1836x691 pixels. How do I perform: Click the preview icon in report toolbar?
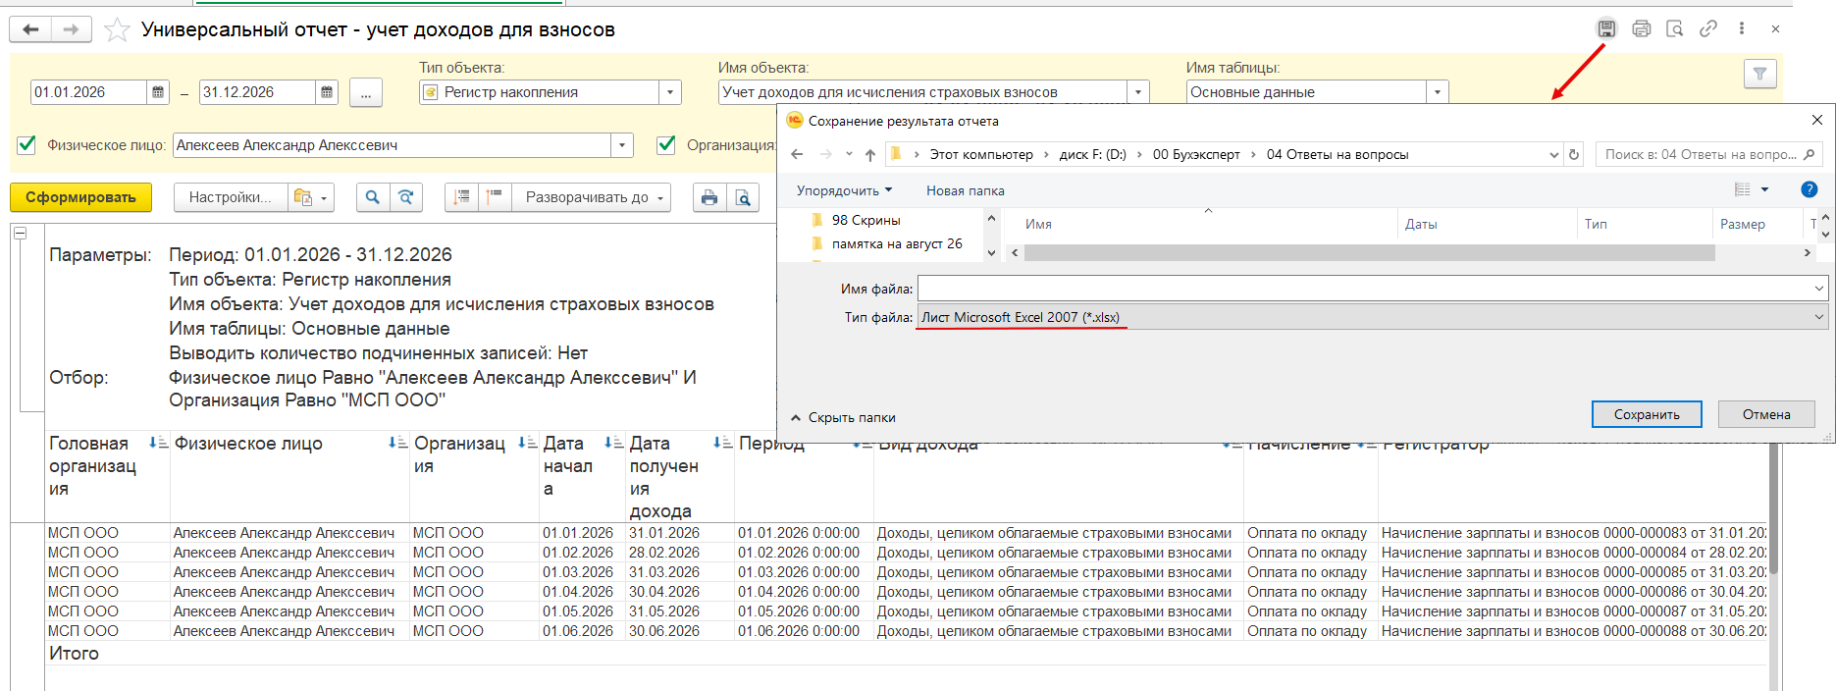tap(743, 198)
